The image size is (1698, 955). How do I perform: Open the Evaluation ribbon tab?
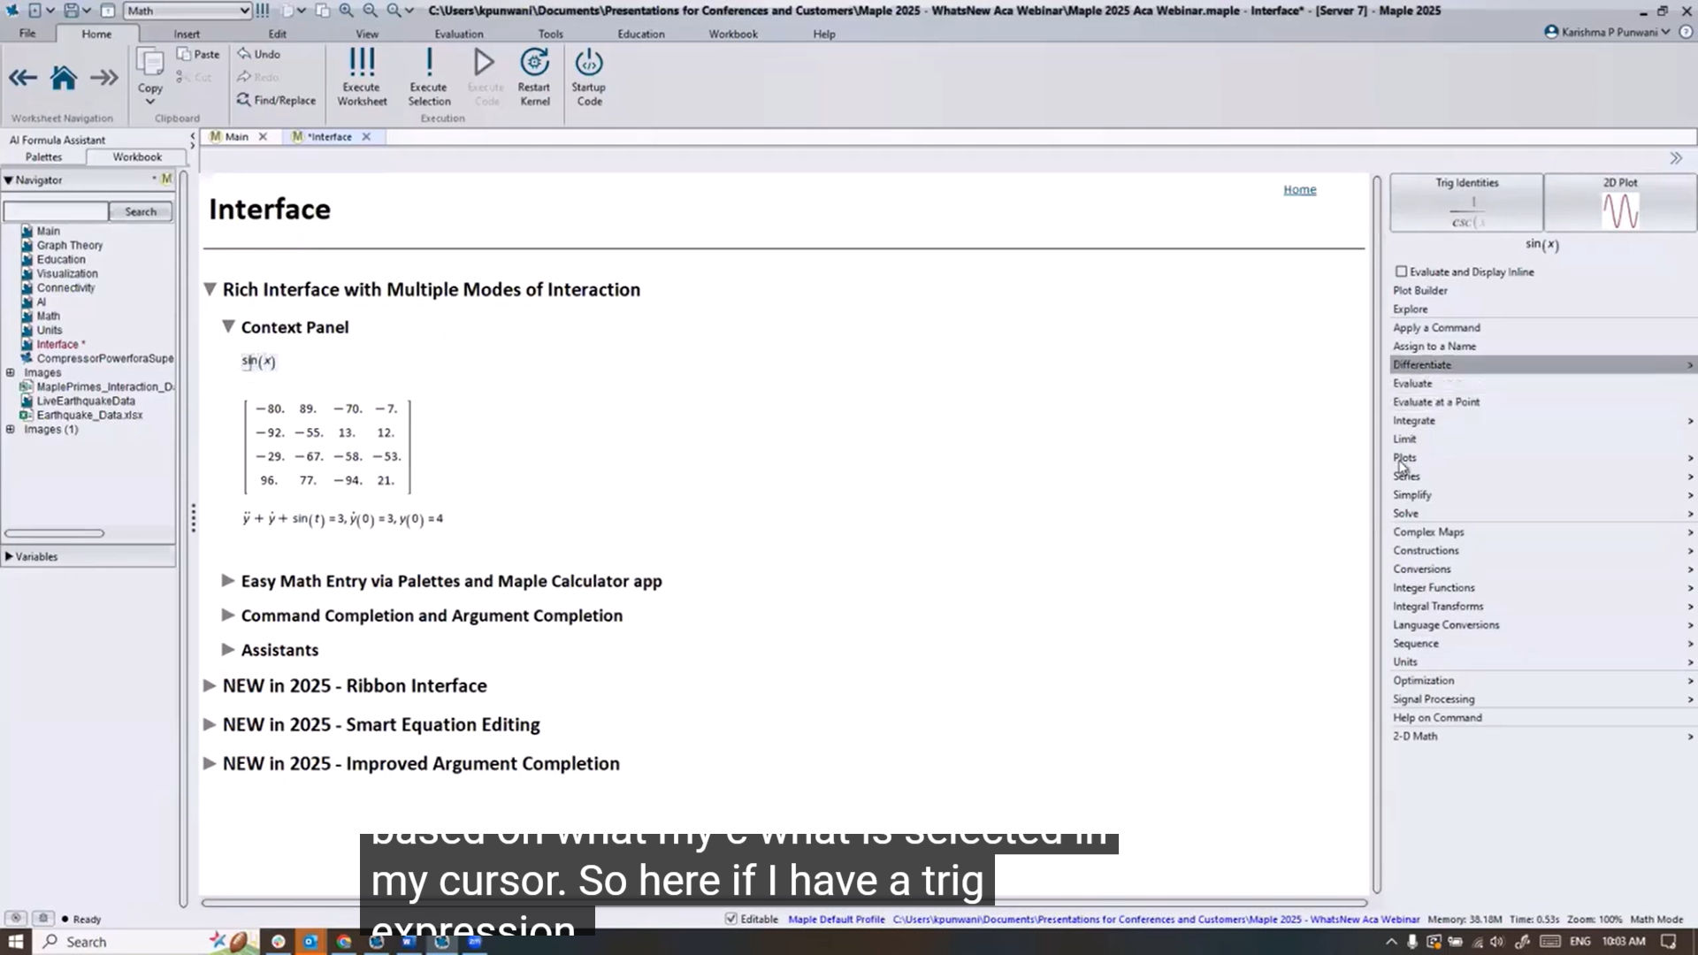tap(458, 34)
